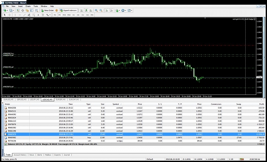Zoom out on the chart

[101, 10]
